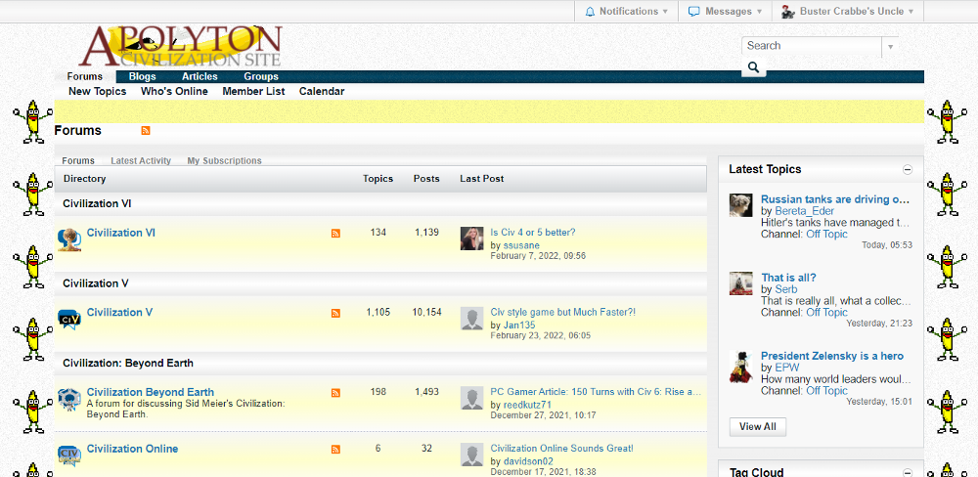This screenshot has height=477, width=978.
Task: Click into the Search input field
Action: point(812,46)
